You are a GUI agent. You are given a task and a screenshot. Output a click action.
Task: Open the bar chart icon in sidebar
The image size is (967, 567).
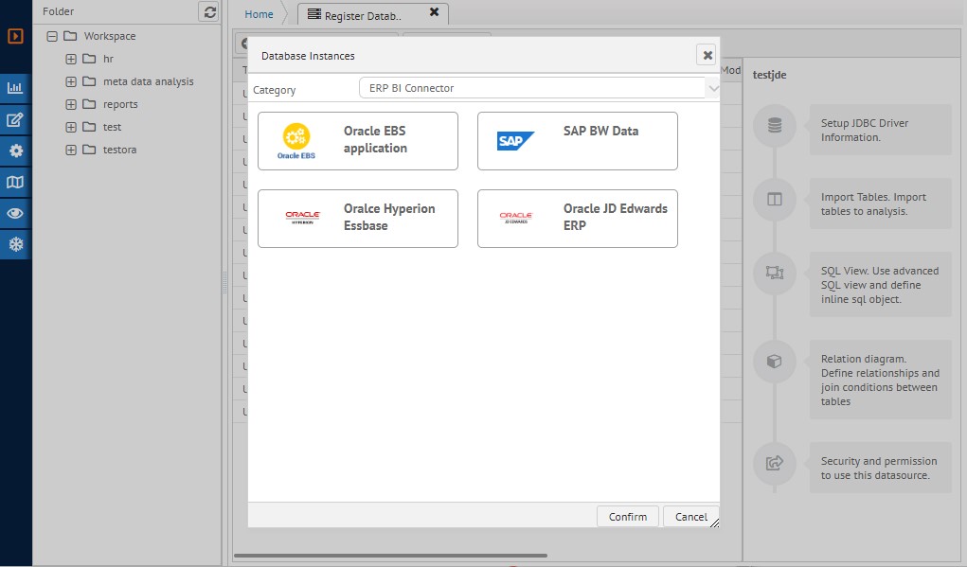coord(15,88)
